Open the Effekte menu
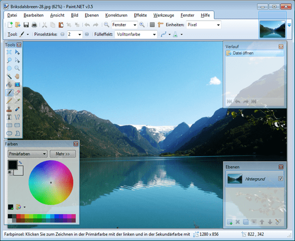This screenshot has width=295, height=241. coord(140,15)
